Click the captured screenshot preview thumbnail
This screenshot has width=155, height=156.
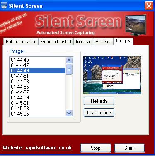coord(112,75)
